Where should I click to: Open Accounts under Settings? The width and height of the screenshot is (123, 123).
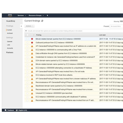pyautogui.click(x=10, y=48)
